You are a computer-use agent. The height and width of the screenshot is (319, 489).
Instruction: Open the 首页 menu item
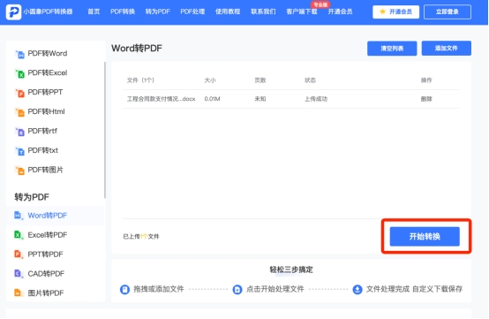pyautogui.click(x=94, y=11)
